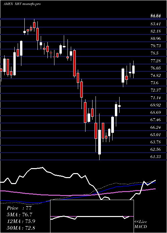Select the 68.69 price axis label
The width and height of the screenshot is (167, 233).
(x=156, y=113)
